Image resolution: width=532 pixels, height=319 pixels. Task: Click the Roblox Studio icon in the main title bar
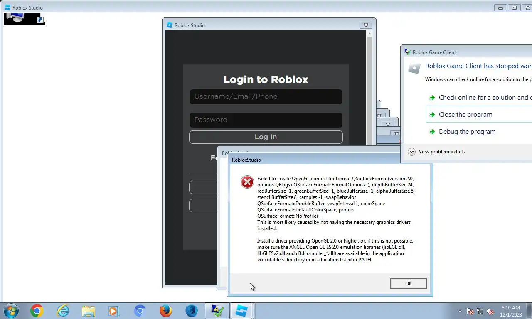coord(7,7)
